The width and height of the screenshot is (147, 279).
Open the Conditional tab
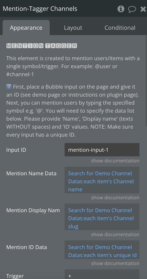(120, 27)
